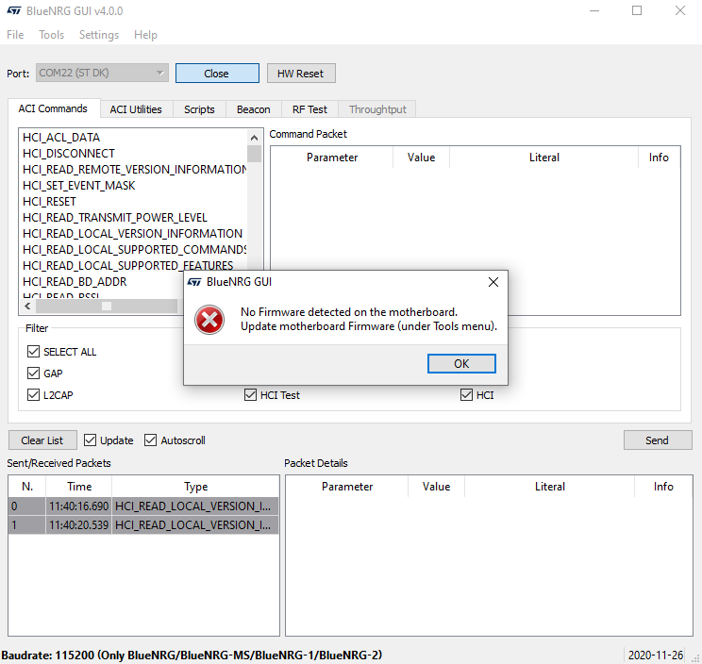Image resolution: width=702 pixels, height=664 pixels.
Task: Click the HW Reset button
Action: [x=301, y=74]
